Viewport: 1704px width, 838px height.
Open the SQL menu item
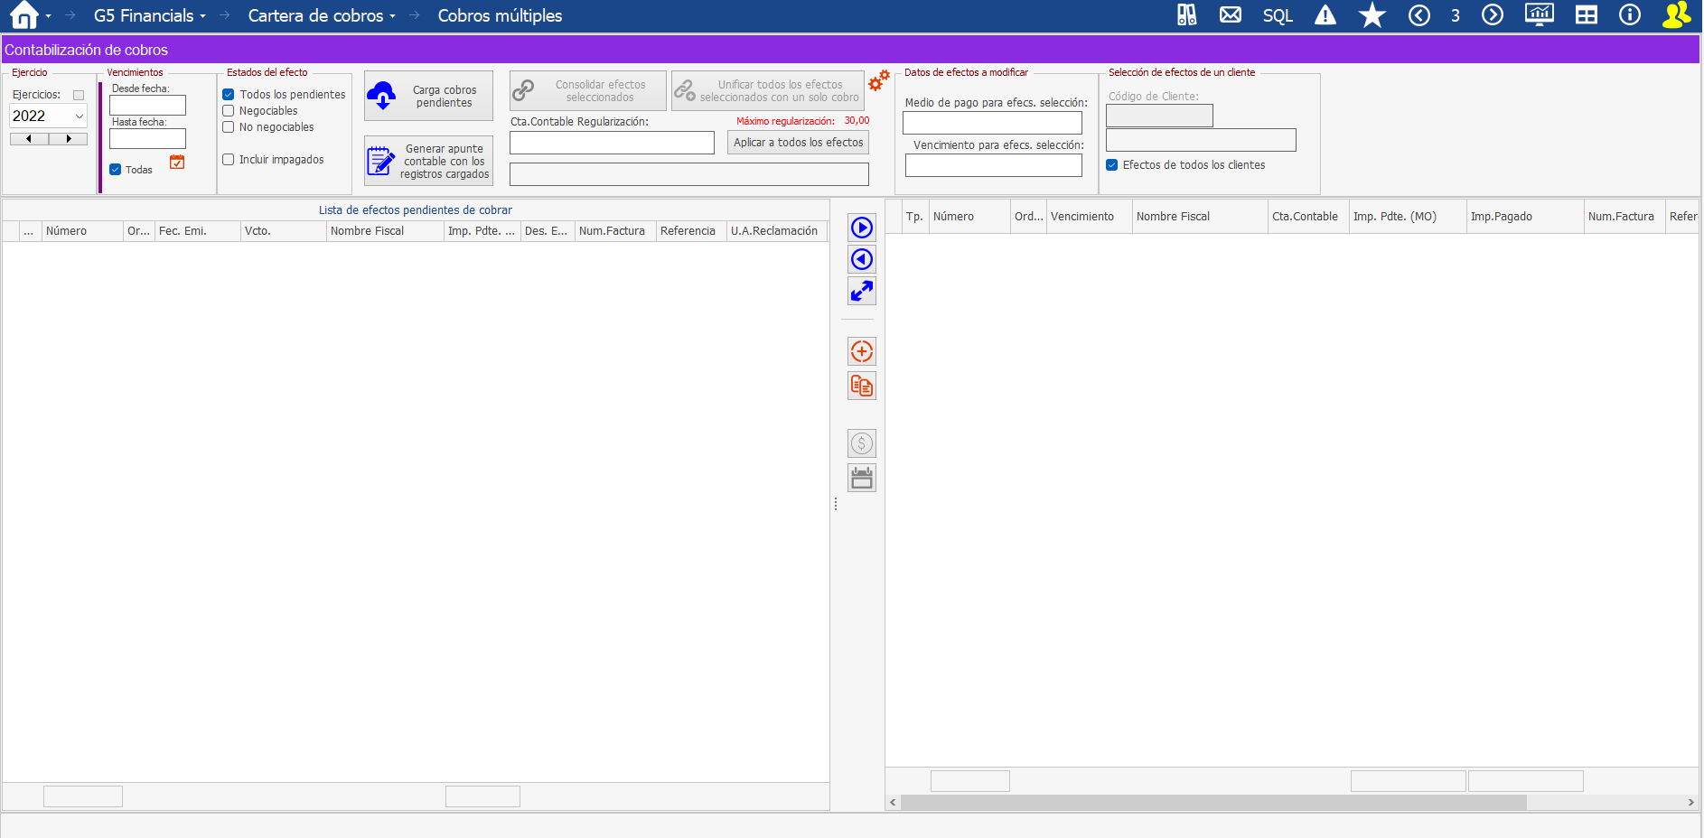[x=1278, y=15]
